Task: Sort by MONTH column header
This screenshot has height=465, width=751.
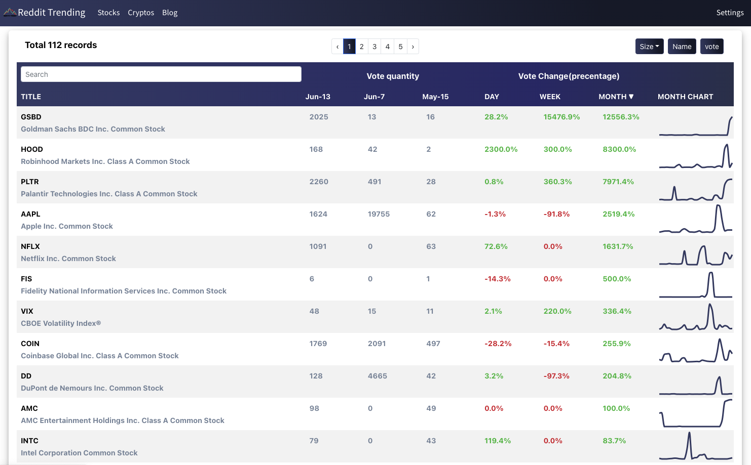Action: click(616, 97)
